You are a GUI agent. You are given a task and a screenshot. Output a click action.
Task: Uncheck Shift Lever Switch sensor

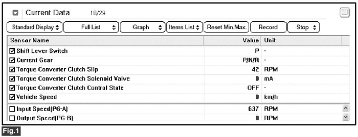point(13,51)
